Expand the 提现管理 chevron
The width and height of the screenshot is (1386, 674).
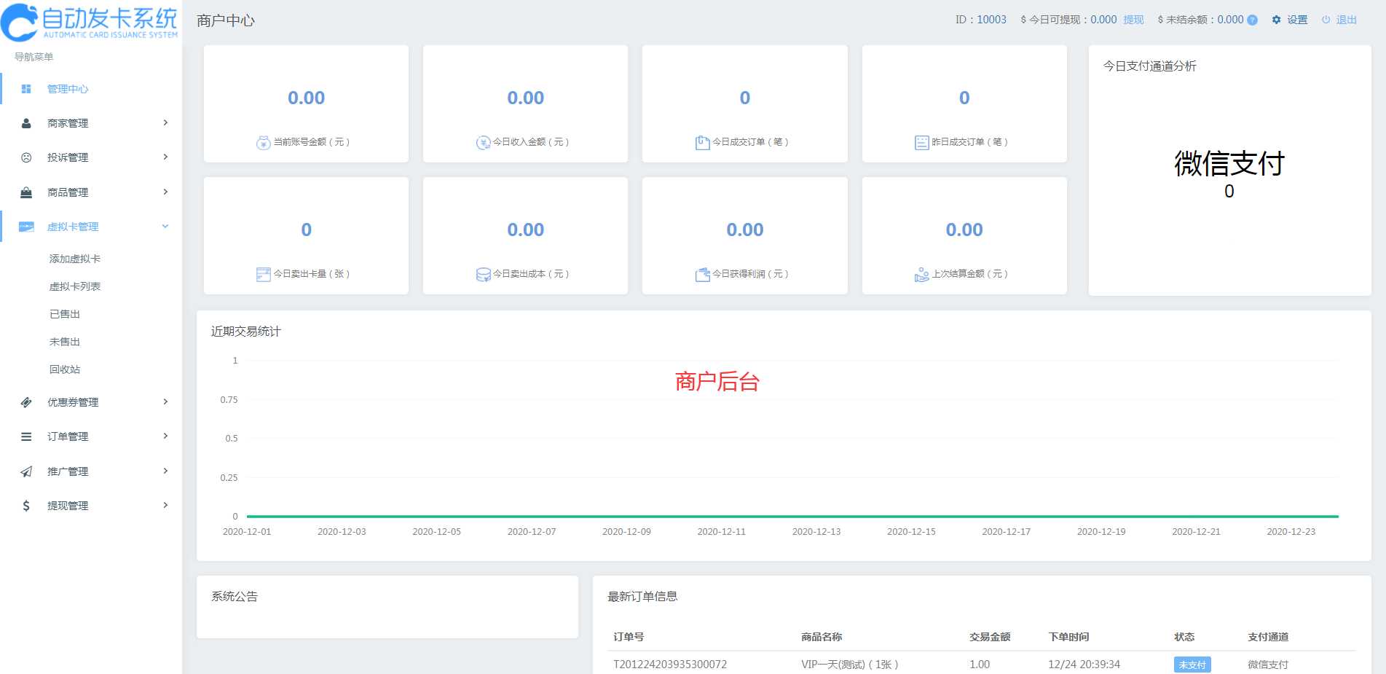click(x=165, y=505)
